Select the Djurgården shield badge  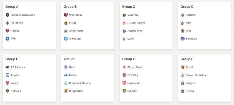(x=66, y=91)
